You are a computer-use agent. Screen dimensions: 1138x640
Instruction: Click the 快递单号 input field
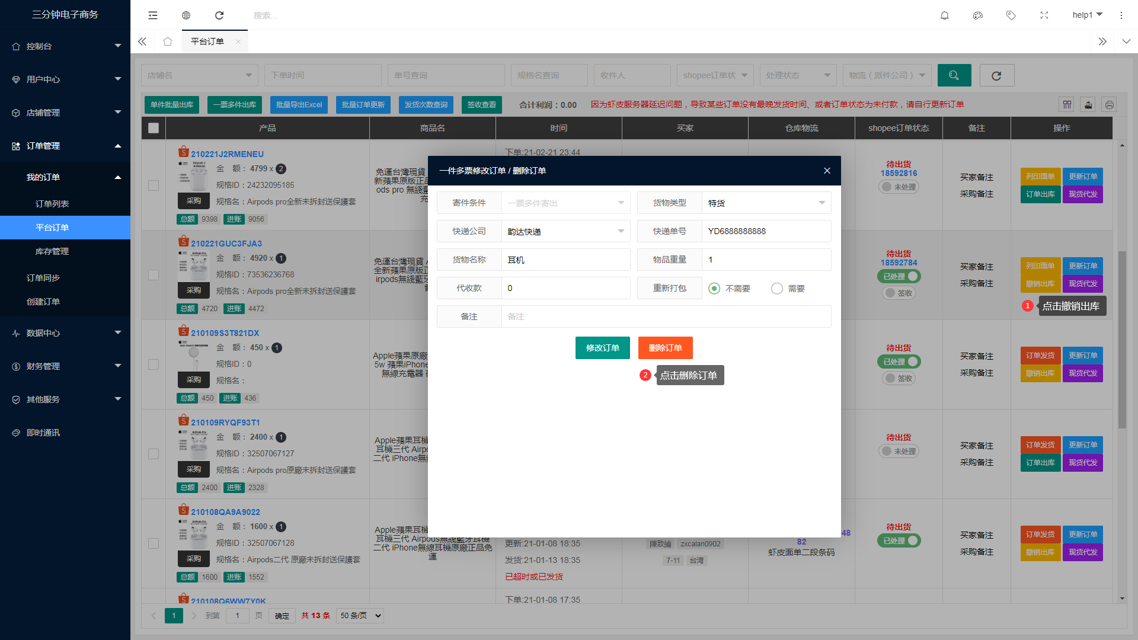click(766, 232)
